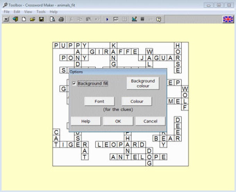Click the blue play arrow icon
Screen dimensions: 236x192
tap(107, 19)
